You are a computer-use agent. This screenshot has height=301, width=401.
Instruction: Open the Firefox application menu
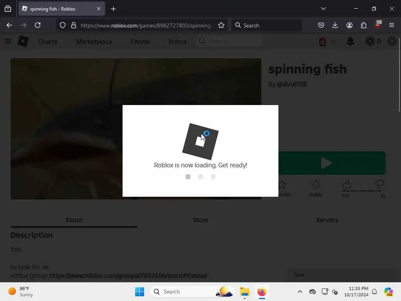click(392, 25)
